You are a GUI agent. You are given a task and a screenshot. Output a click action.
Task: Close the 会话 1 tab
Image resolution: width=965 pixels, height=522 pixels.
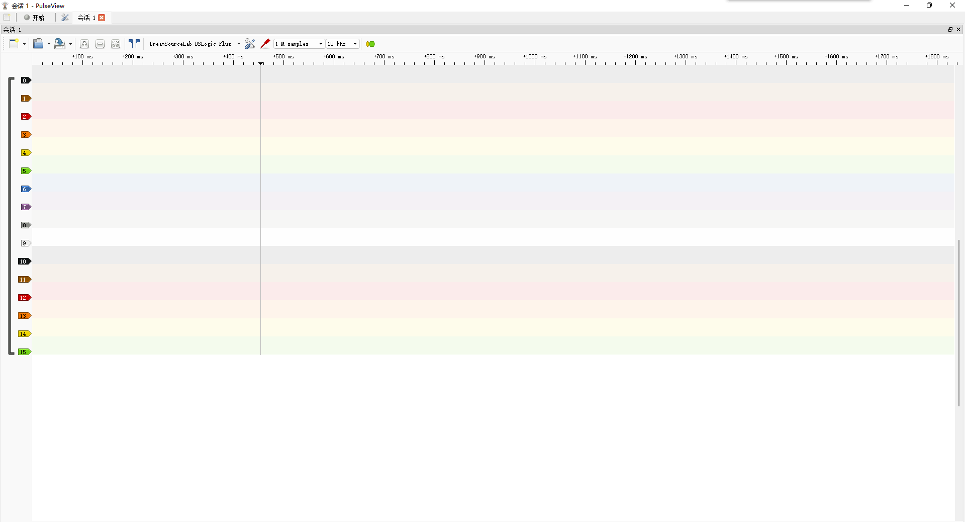pyautogui.click(x=102, y=18)
